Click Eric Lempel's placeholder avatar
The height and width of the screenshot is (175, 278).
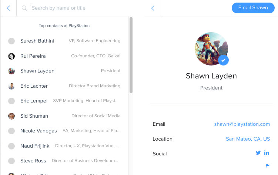(x=11, y=101)
